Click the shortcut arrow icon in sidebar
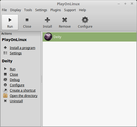The height and width of the screenshot is (127, 137). pos(5,90)
